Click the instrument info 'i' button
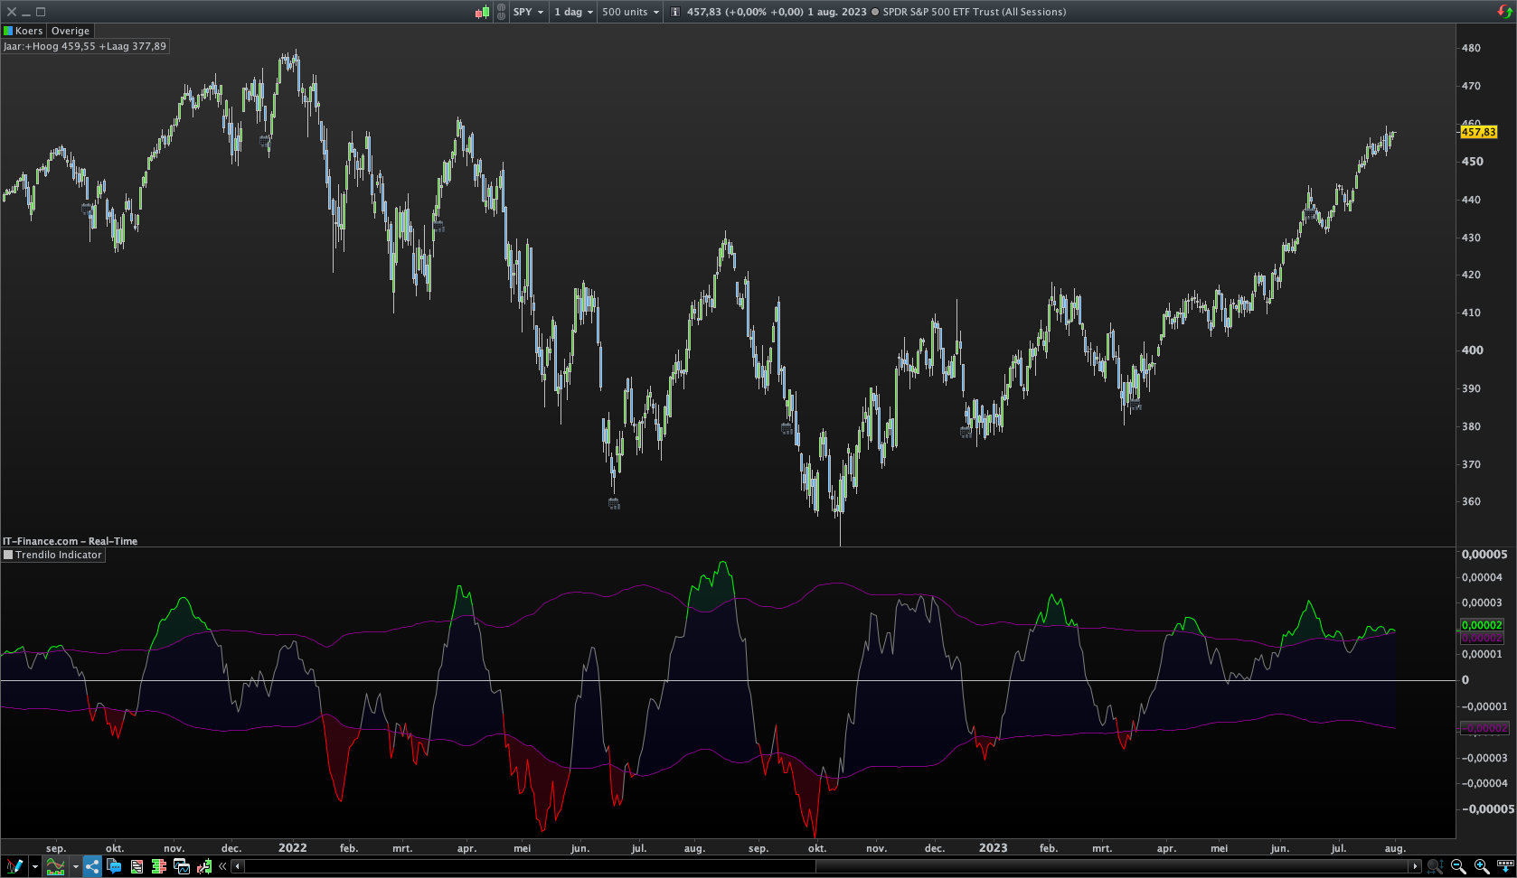 [x=675, y=12]
